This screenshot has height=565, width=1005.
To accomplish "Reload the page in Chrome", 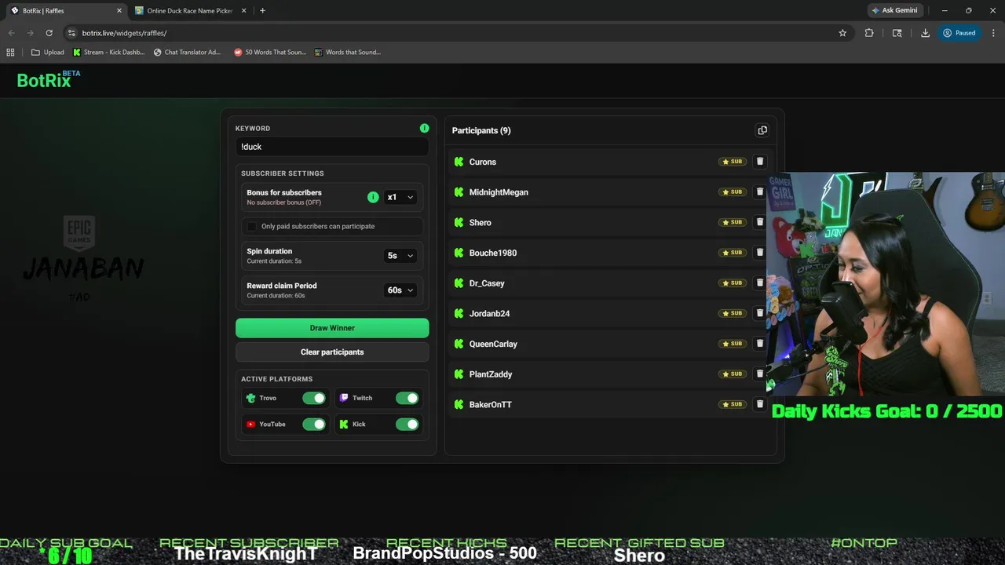I will pos(49,33).
